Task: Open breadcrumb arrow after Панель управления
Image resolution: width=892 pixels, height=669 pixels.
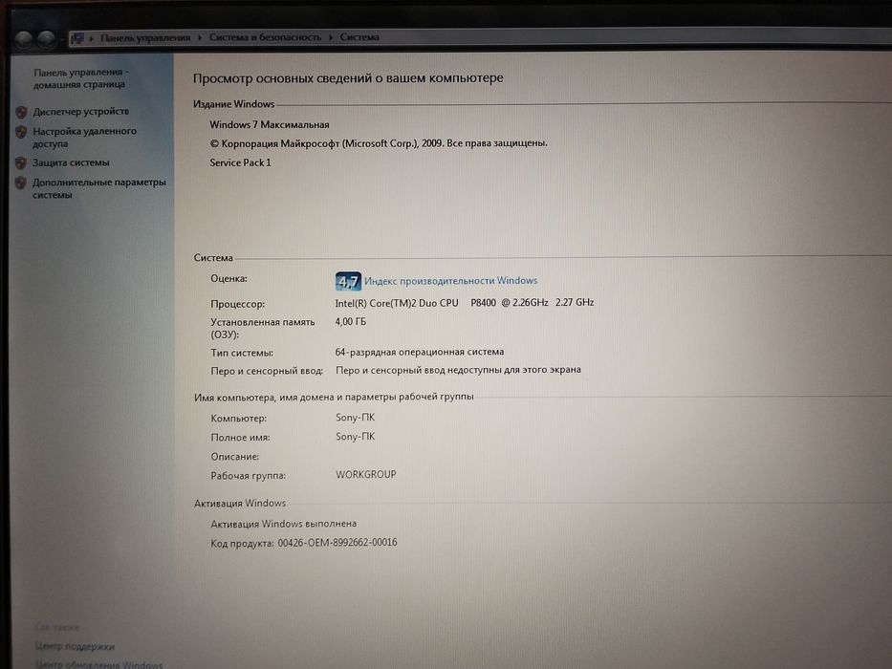Action: pyautogui.click(x=200, y=37)
